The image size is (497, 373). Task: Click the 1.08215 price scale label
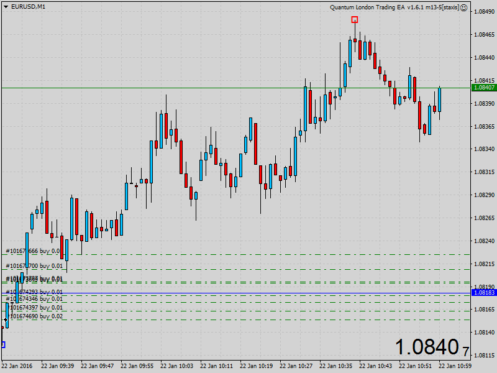pos(484,264)
